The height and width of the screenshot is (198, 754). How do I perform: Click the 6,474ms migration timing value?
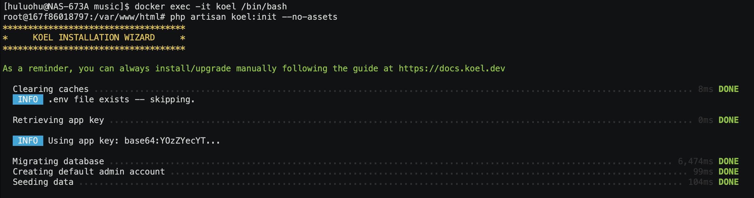695,161
